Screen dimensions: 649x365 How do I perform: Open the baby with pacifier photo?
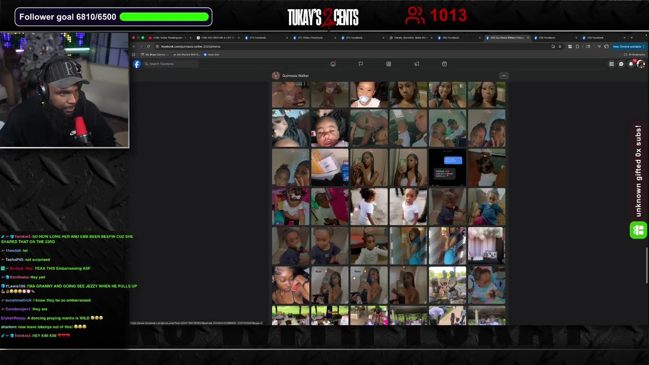click(369, 95)
